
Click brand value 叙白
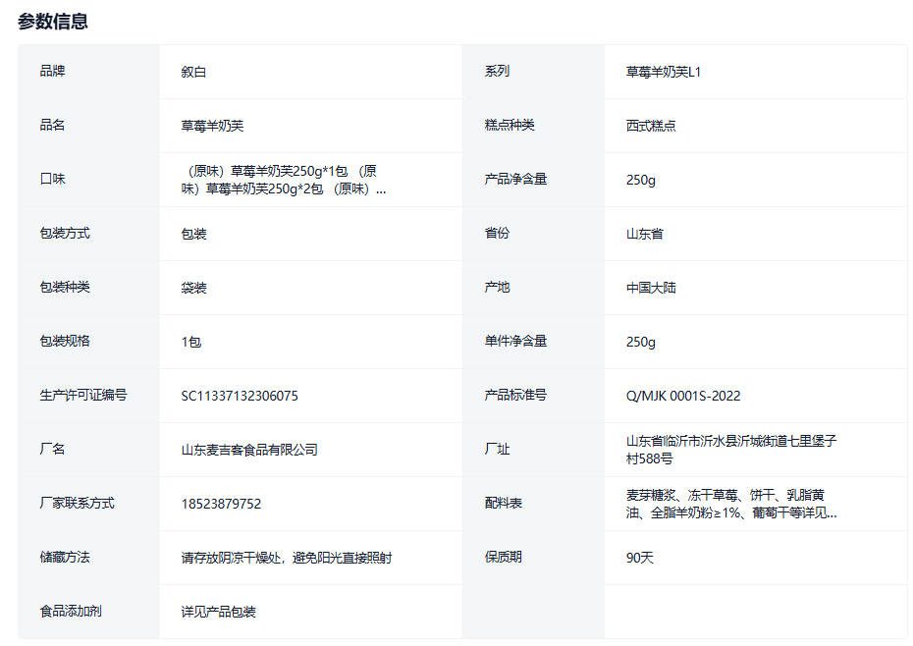pyautogui.click(x=193, y=72)
